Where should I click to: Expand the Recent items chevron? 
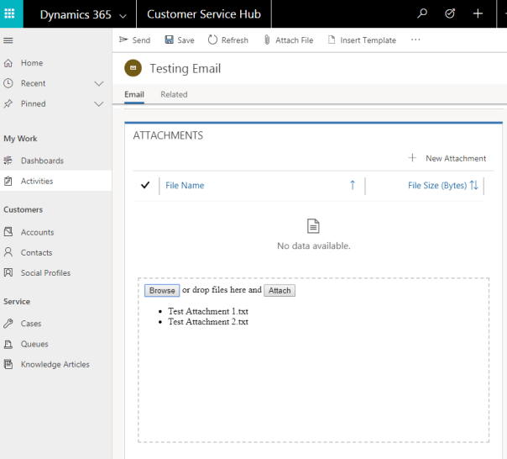point(98,83)
